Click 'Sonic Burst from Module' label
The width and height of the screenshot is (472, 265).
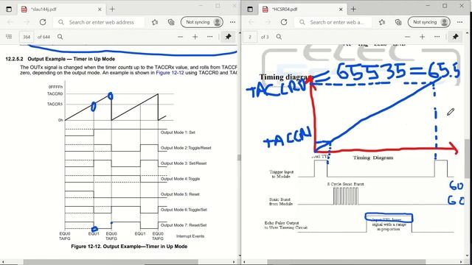(281, 201)
